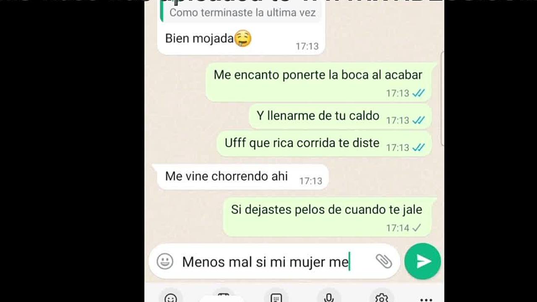Screen dimensions: 537x302
Task: Tap the green send message button
Action: point(422,261)
